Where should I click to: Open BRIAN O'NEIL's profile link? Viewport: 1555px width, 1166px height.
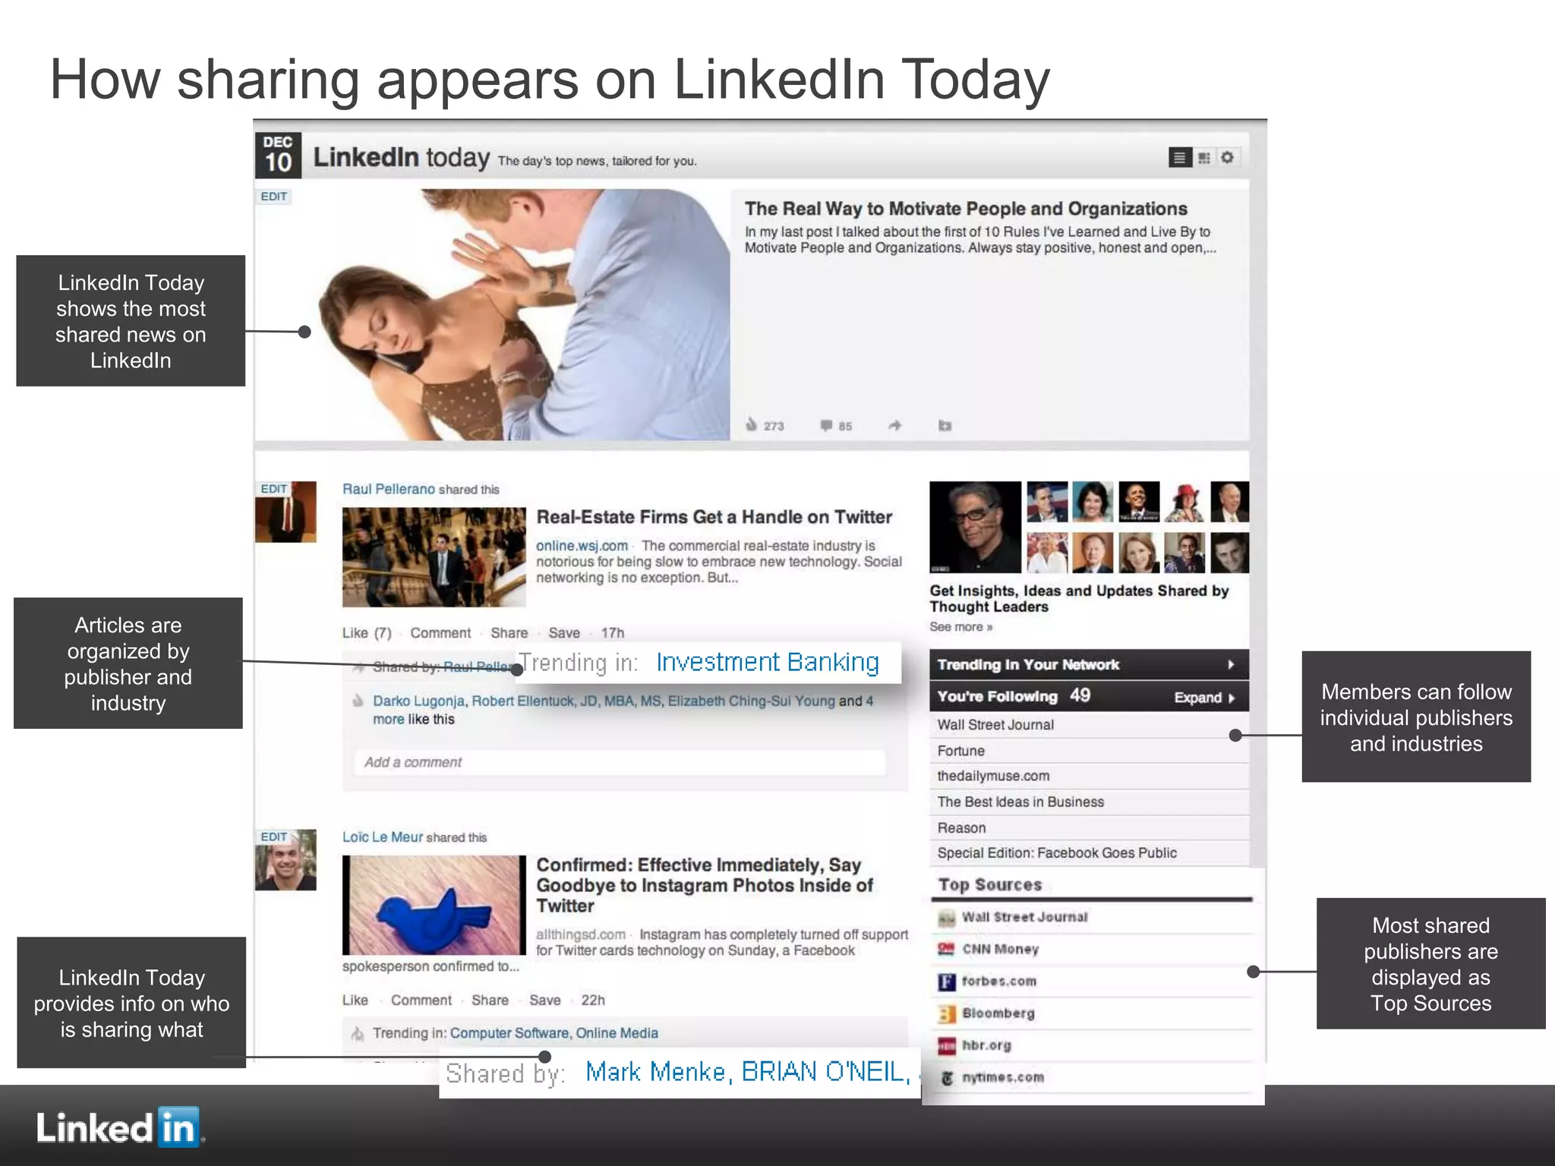click(x=825, y=1072)
